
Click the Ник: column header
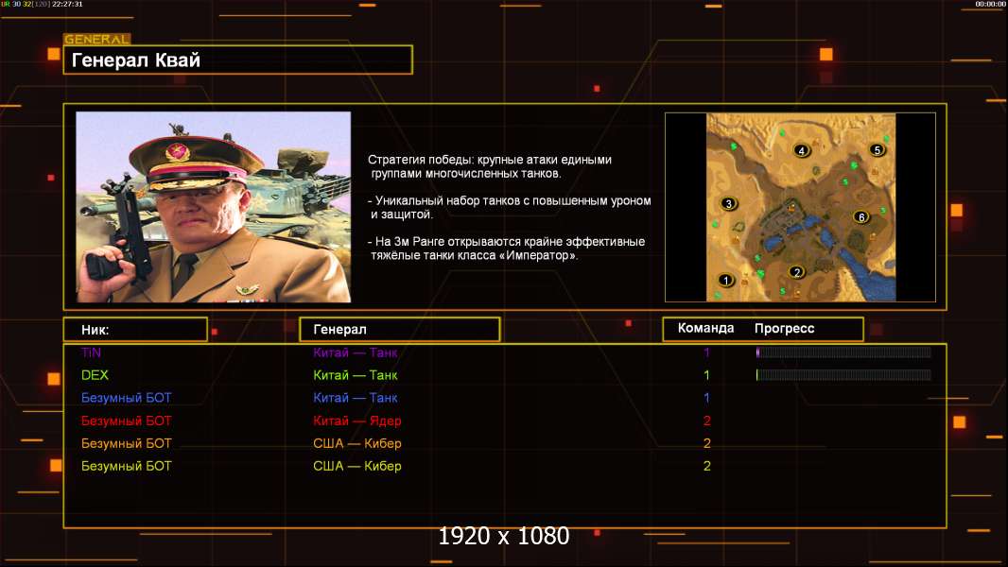pos(135,330)
